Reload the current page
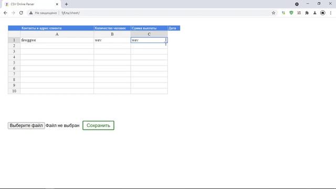The width and height of the screenshot is (336, 189). [x=21, y=13]
